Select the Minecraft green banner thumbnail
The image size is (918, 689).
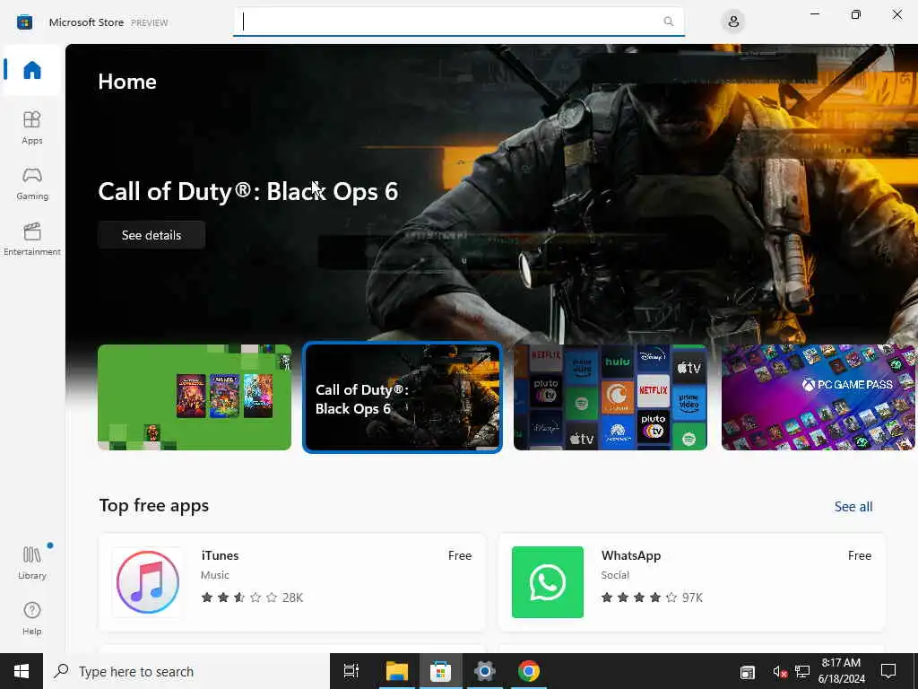click(x=195, y=397)
